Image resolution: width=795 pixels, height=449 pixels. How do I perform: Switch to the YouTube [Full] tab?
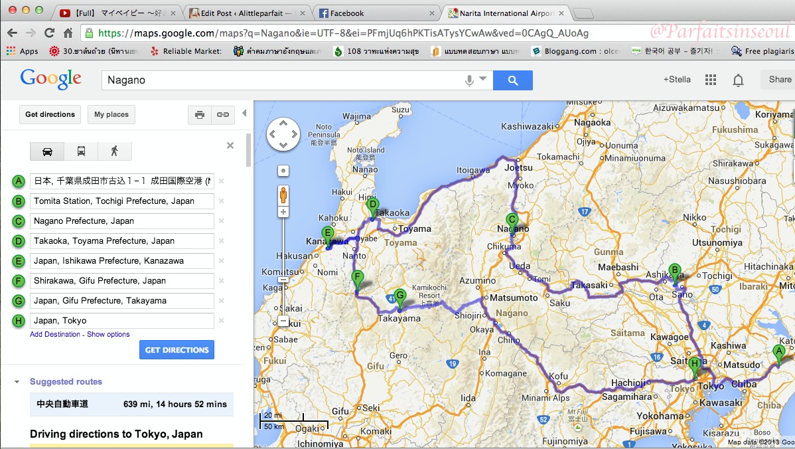(117, 13)
